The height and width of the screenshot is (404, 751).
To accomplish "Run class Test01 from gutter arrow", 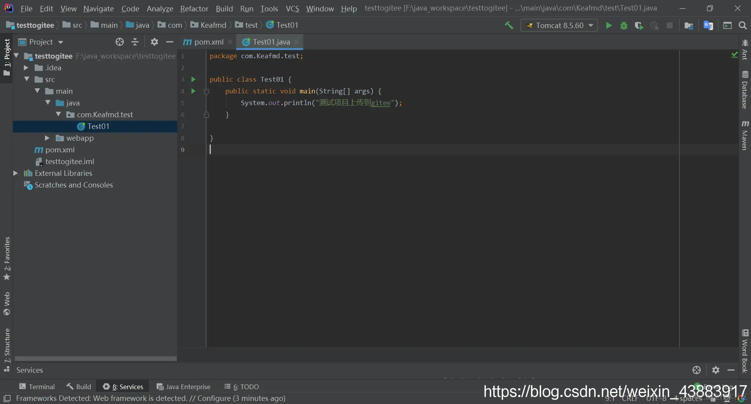I will pos(193,79).
